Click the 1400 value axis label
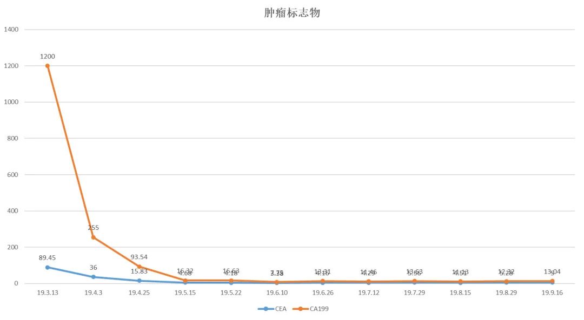The height and width of the screenshot is (320, 584). click(x=11, y=30)
